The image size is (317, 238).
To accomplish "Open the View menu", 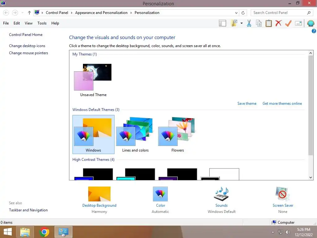I will (28, 23).
